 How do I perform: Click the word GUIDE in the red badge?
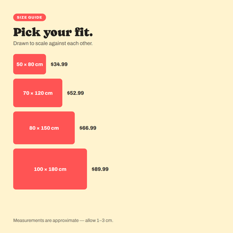tap(35, 17)
